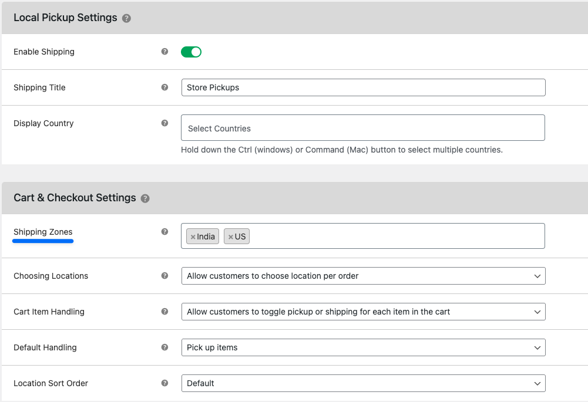Open the Choosing Locations dropdown

[363, 276]
